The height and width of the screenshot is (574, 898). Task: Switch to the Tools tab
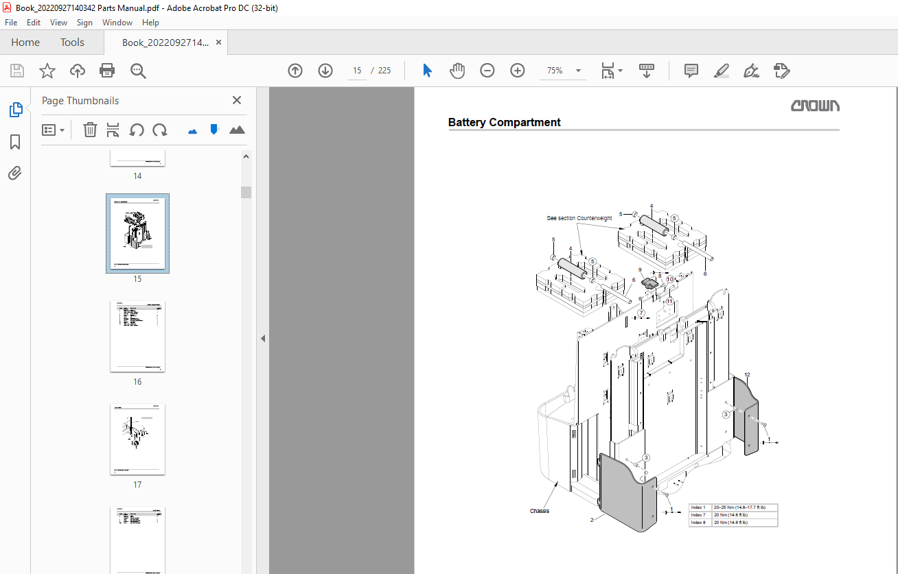pos(72,43)
